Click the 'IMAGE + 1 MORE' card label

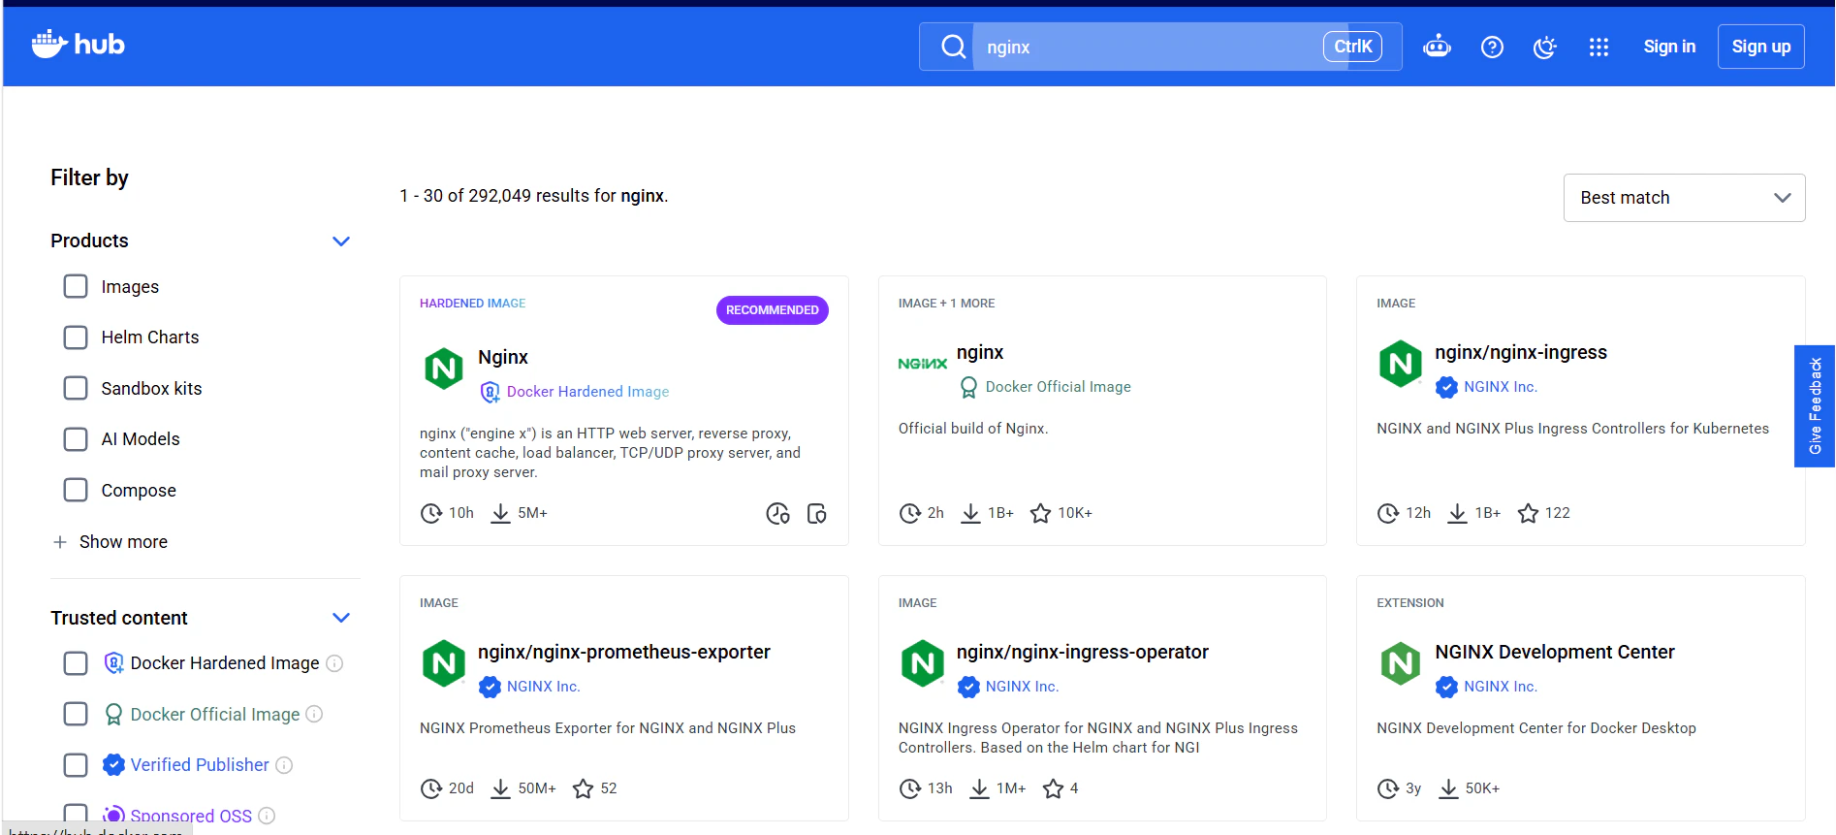tap(946, 304)
